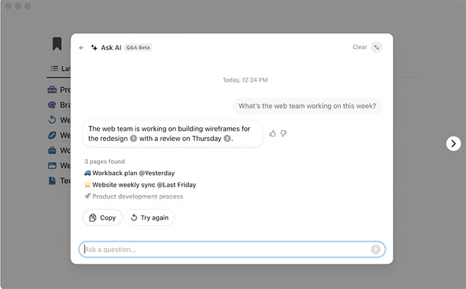Open citation reference number 1
The width and height of the screenshot is (466, 289).
[x=133, y=139]
